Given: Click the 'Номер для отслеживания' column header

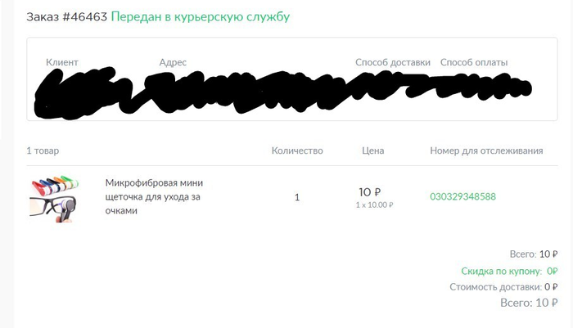Looking at the screenshot, I should pyautogui.click(x=486, y=151).
